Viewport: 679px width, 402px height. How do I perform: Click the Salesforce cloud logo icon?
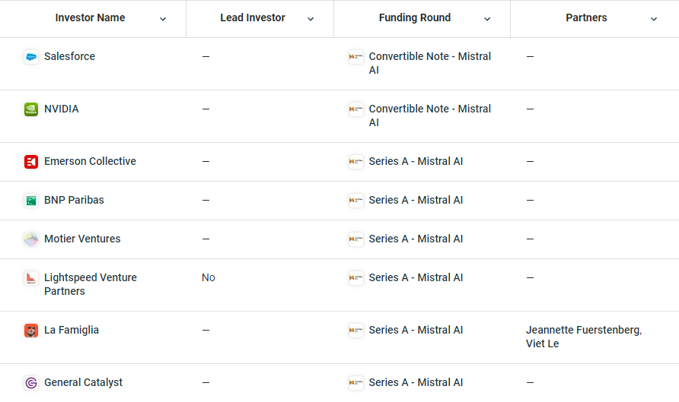coord(31,57)
